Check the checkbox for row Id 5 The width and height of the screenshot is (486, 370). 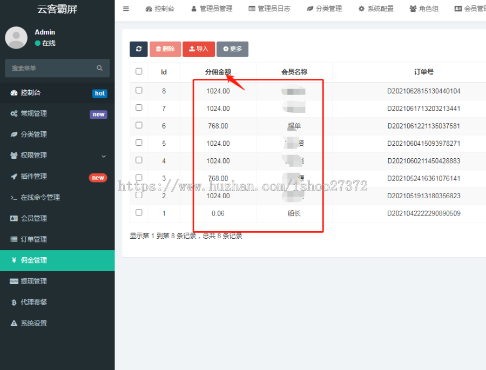pyautogui.click(x=139, y=143)
